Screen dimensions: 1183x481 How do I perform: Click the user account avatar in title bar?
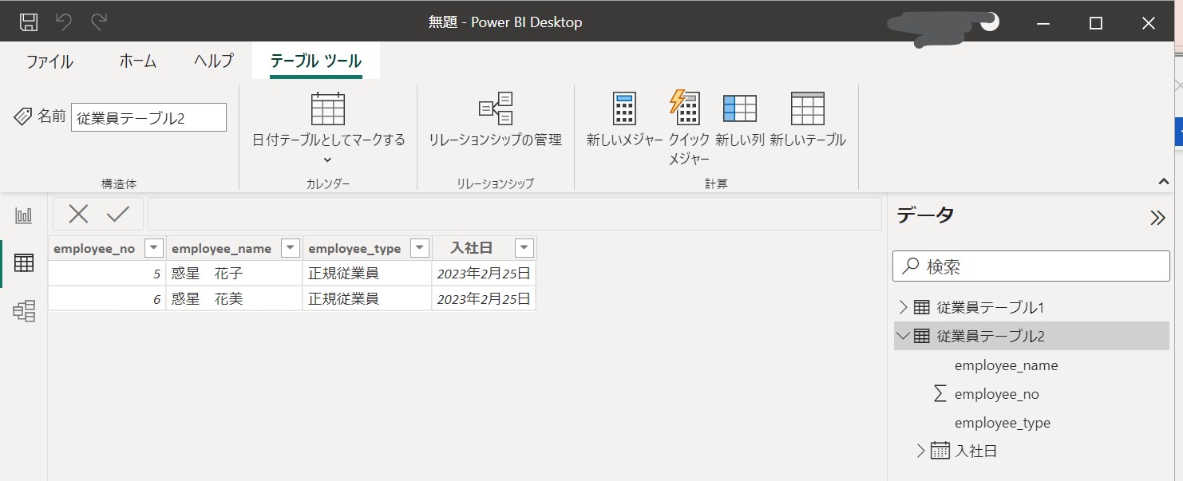click(x=990, y=22)
